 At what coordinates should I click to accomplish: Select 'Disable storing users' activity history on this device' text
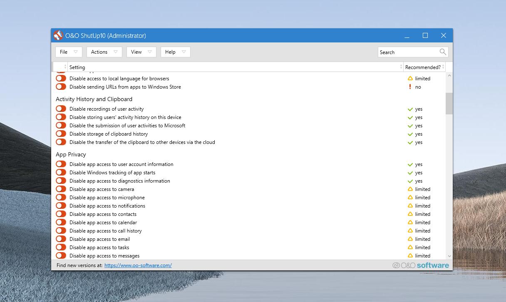click(125, 117)
